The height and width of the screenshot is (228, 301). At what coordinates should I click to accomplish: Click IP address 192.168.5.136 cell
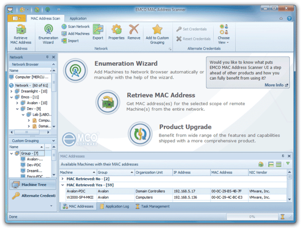click(x=191, y=197)
